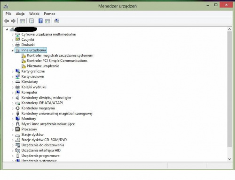Screen dimensions: 235x180
Task: Select Mysz i inne urządzenia wskazujące label
Action: click(x=48, y=124)
